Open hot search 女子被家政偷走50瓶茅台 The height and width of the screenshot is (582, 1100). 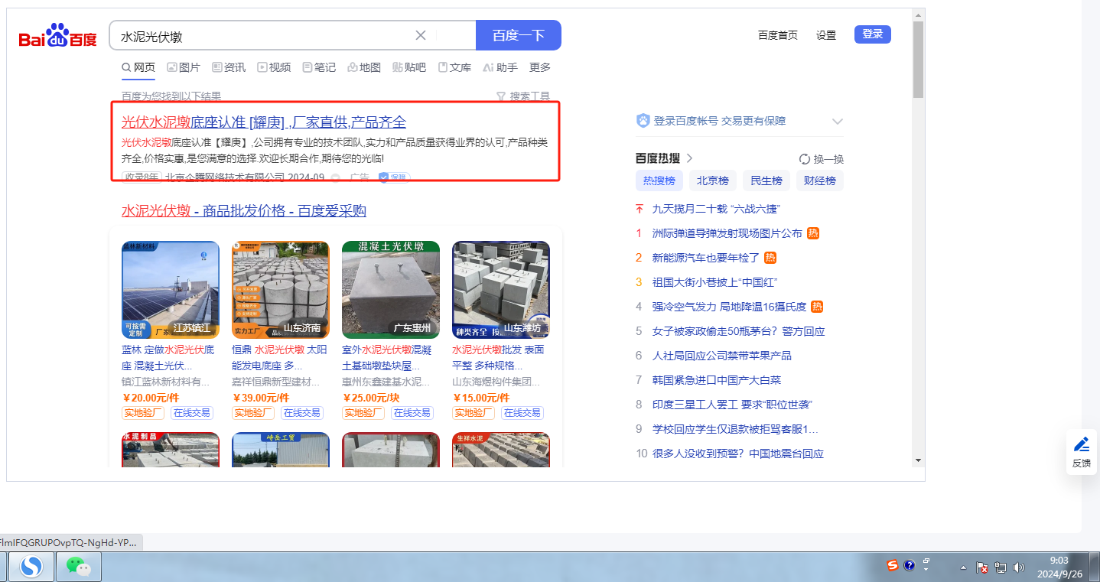(x=738, y=331)
